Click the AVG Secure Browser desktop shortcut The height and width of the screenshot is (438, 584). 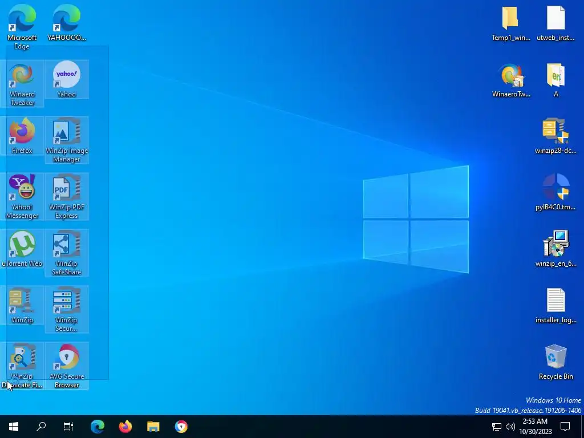click(67, 366)
